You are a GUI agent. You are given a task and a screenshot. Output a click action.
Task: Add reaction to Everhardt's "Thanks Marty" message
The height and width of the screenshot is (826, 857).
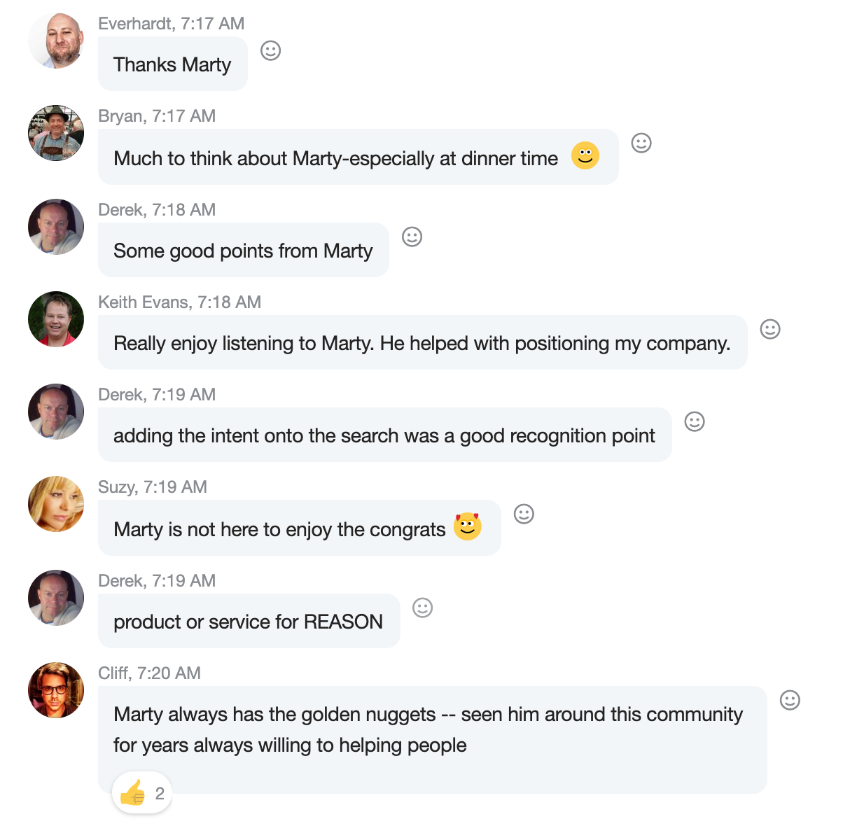point(270,50)
